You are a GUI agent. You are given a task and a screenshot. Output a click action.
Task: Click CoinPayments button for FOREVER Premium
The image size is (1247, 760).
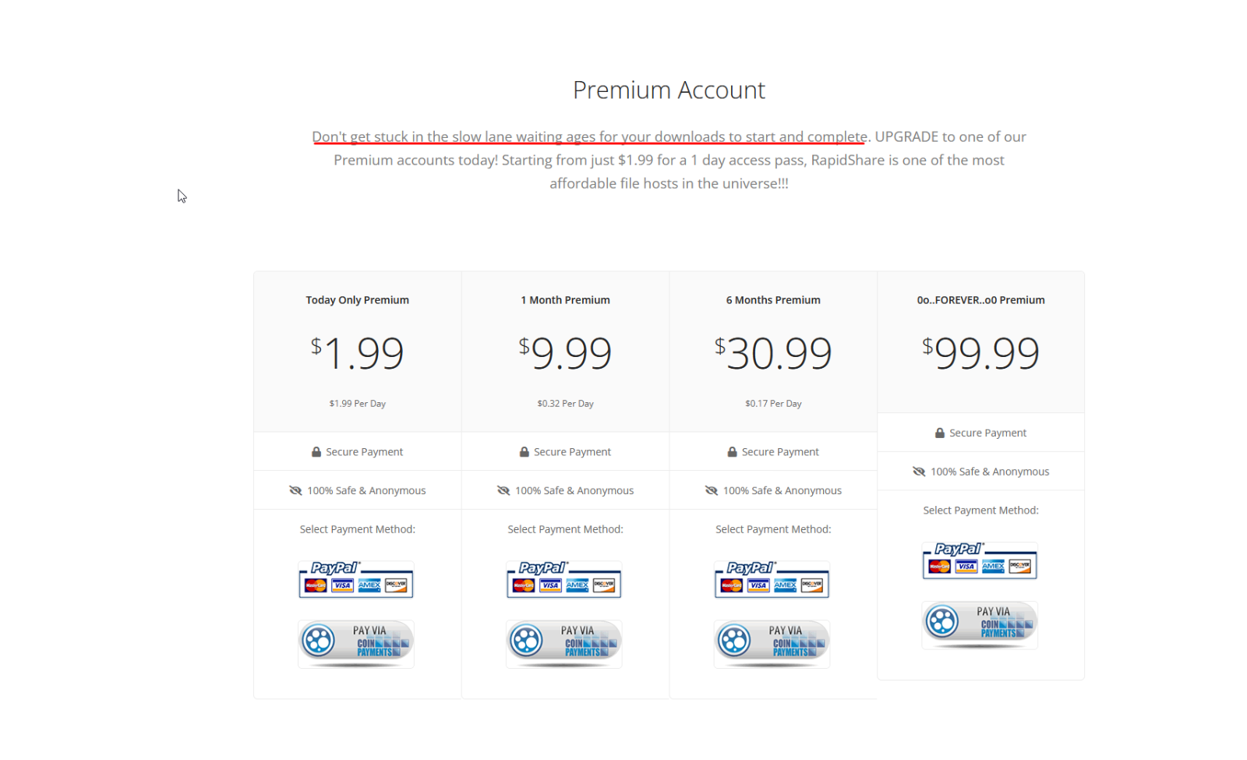pos(980,625)
